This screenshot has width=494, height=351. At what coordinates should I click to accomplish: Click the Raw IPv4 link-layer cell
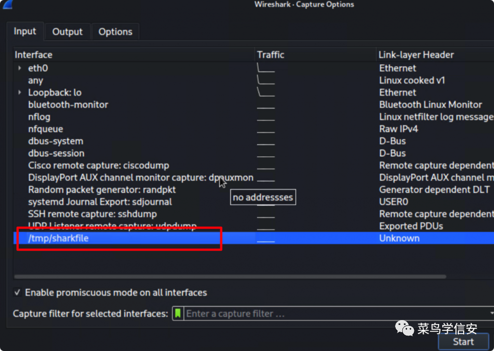[398, 129]
